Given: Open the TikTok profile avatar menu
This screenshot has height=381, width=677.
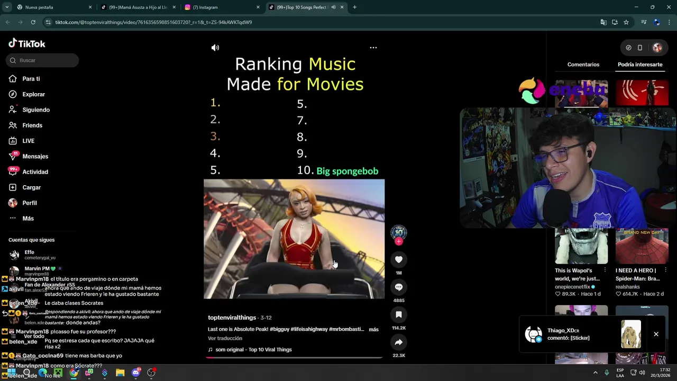Looking at the screenshot, I should click(x=657, y=48).
